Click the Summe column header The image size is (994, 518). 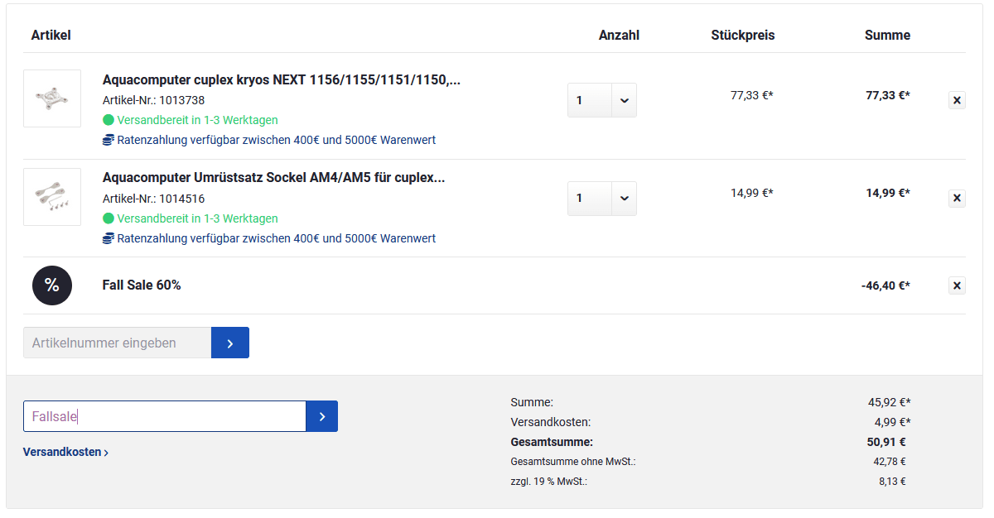[888, 35]
